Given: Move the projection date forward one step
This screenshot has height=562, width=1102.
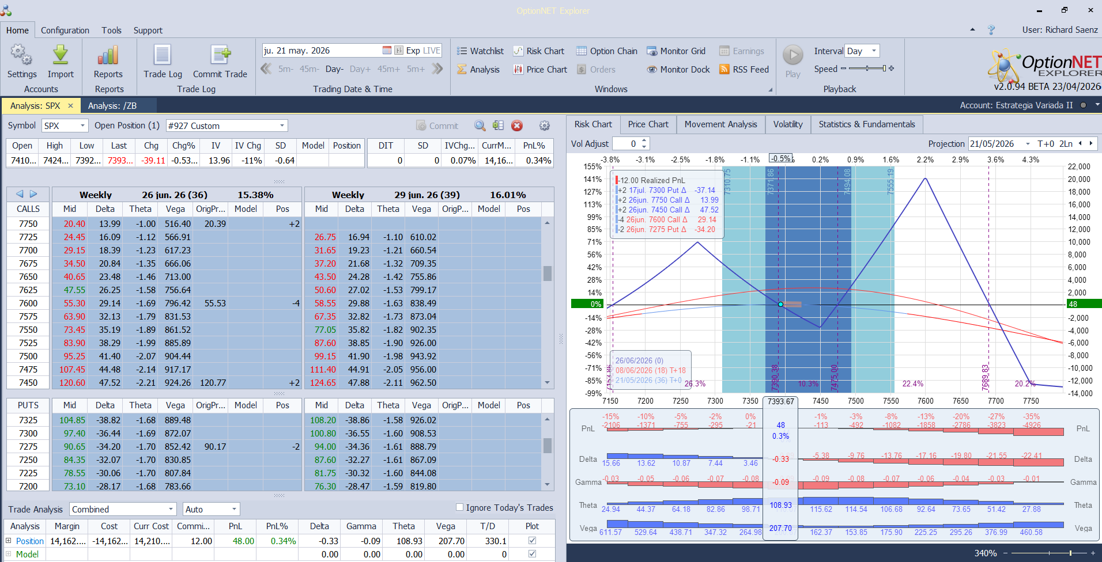Looking at the screenshot, I should click(x=1090, y=144).
